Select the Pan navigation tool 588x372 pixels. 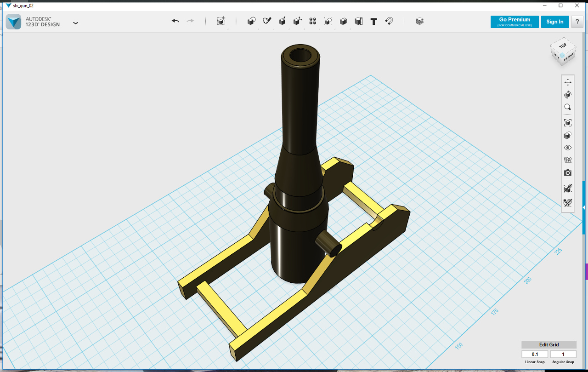(x=568, y=82)
